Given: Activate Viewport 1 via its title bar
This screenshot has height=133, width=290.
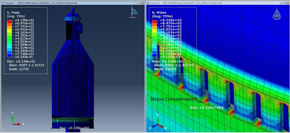Looking at the screenshot, I should (x=72, y=3).
